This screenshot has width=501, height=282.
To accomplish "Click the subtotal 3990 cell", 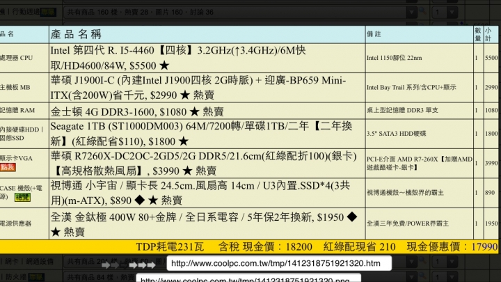I will click(x=491, y=163).
